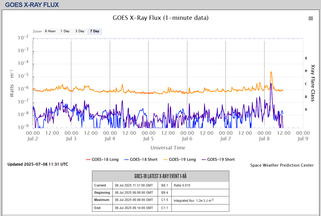Viewport: 321px width, 216px height.
Task: Select the 6 Hour zoom button
Action: pos(50,31)
